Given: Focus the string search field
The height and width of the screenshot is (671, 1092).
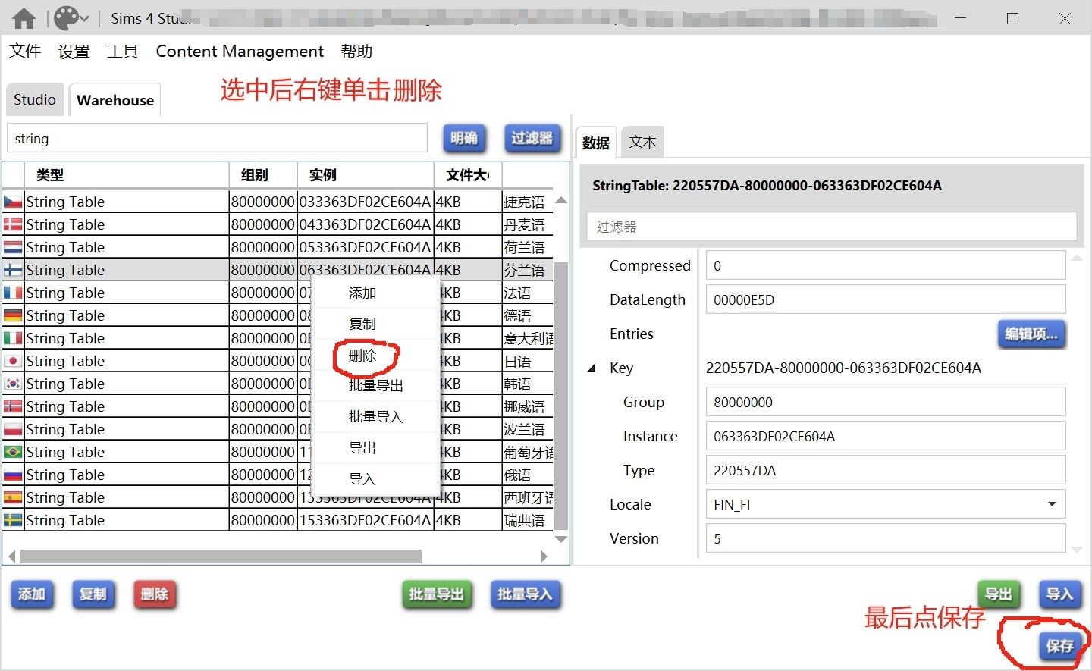Looking at the screenshot, I should (217, 139).
